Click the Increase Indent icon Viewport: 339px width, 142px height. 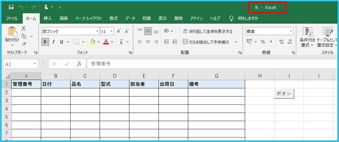[x=174, y=42]
